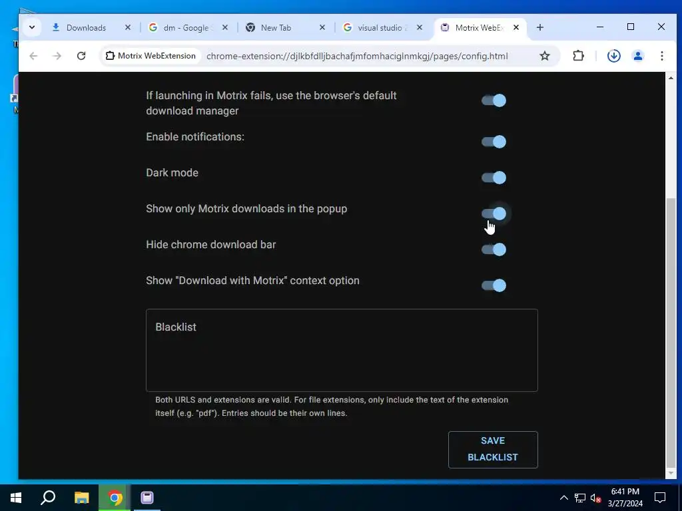Show hidden system tray icons chevron
This screenshot has height=511, width=682.
click(563, 498)
